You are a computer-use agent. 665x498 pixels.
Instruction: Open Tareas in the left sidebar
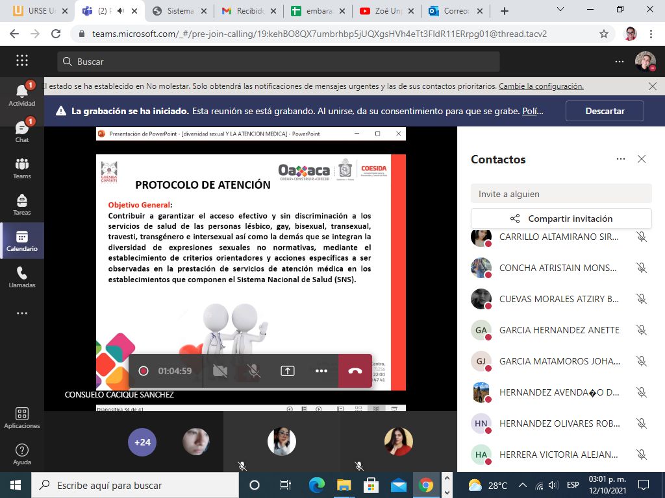[x=22, y=204]
